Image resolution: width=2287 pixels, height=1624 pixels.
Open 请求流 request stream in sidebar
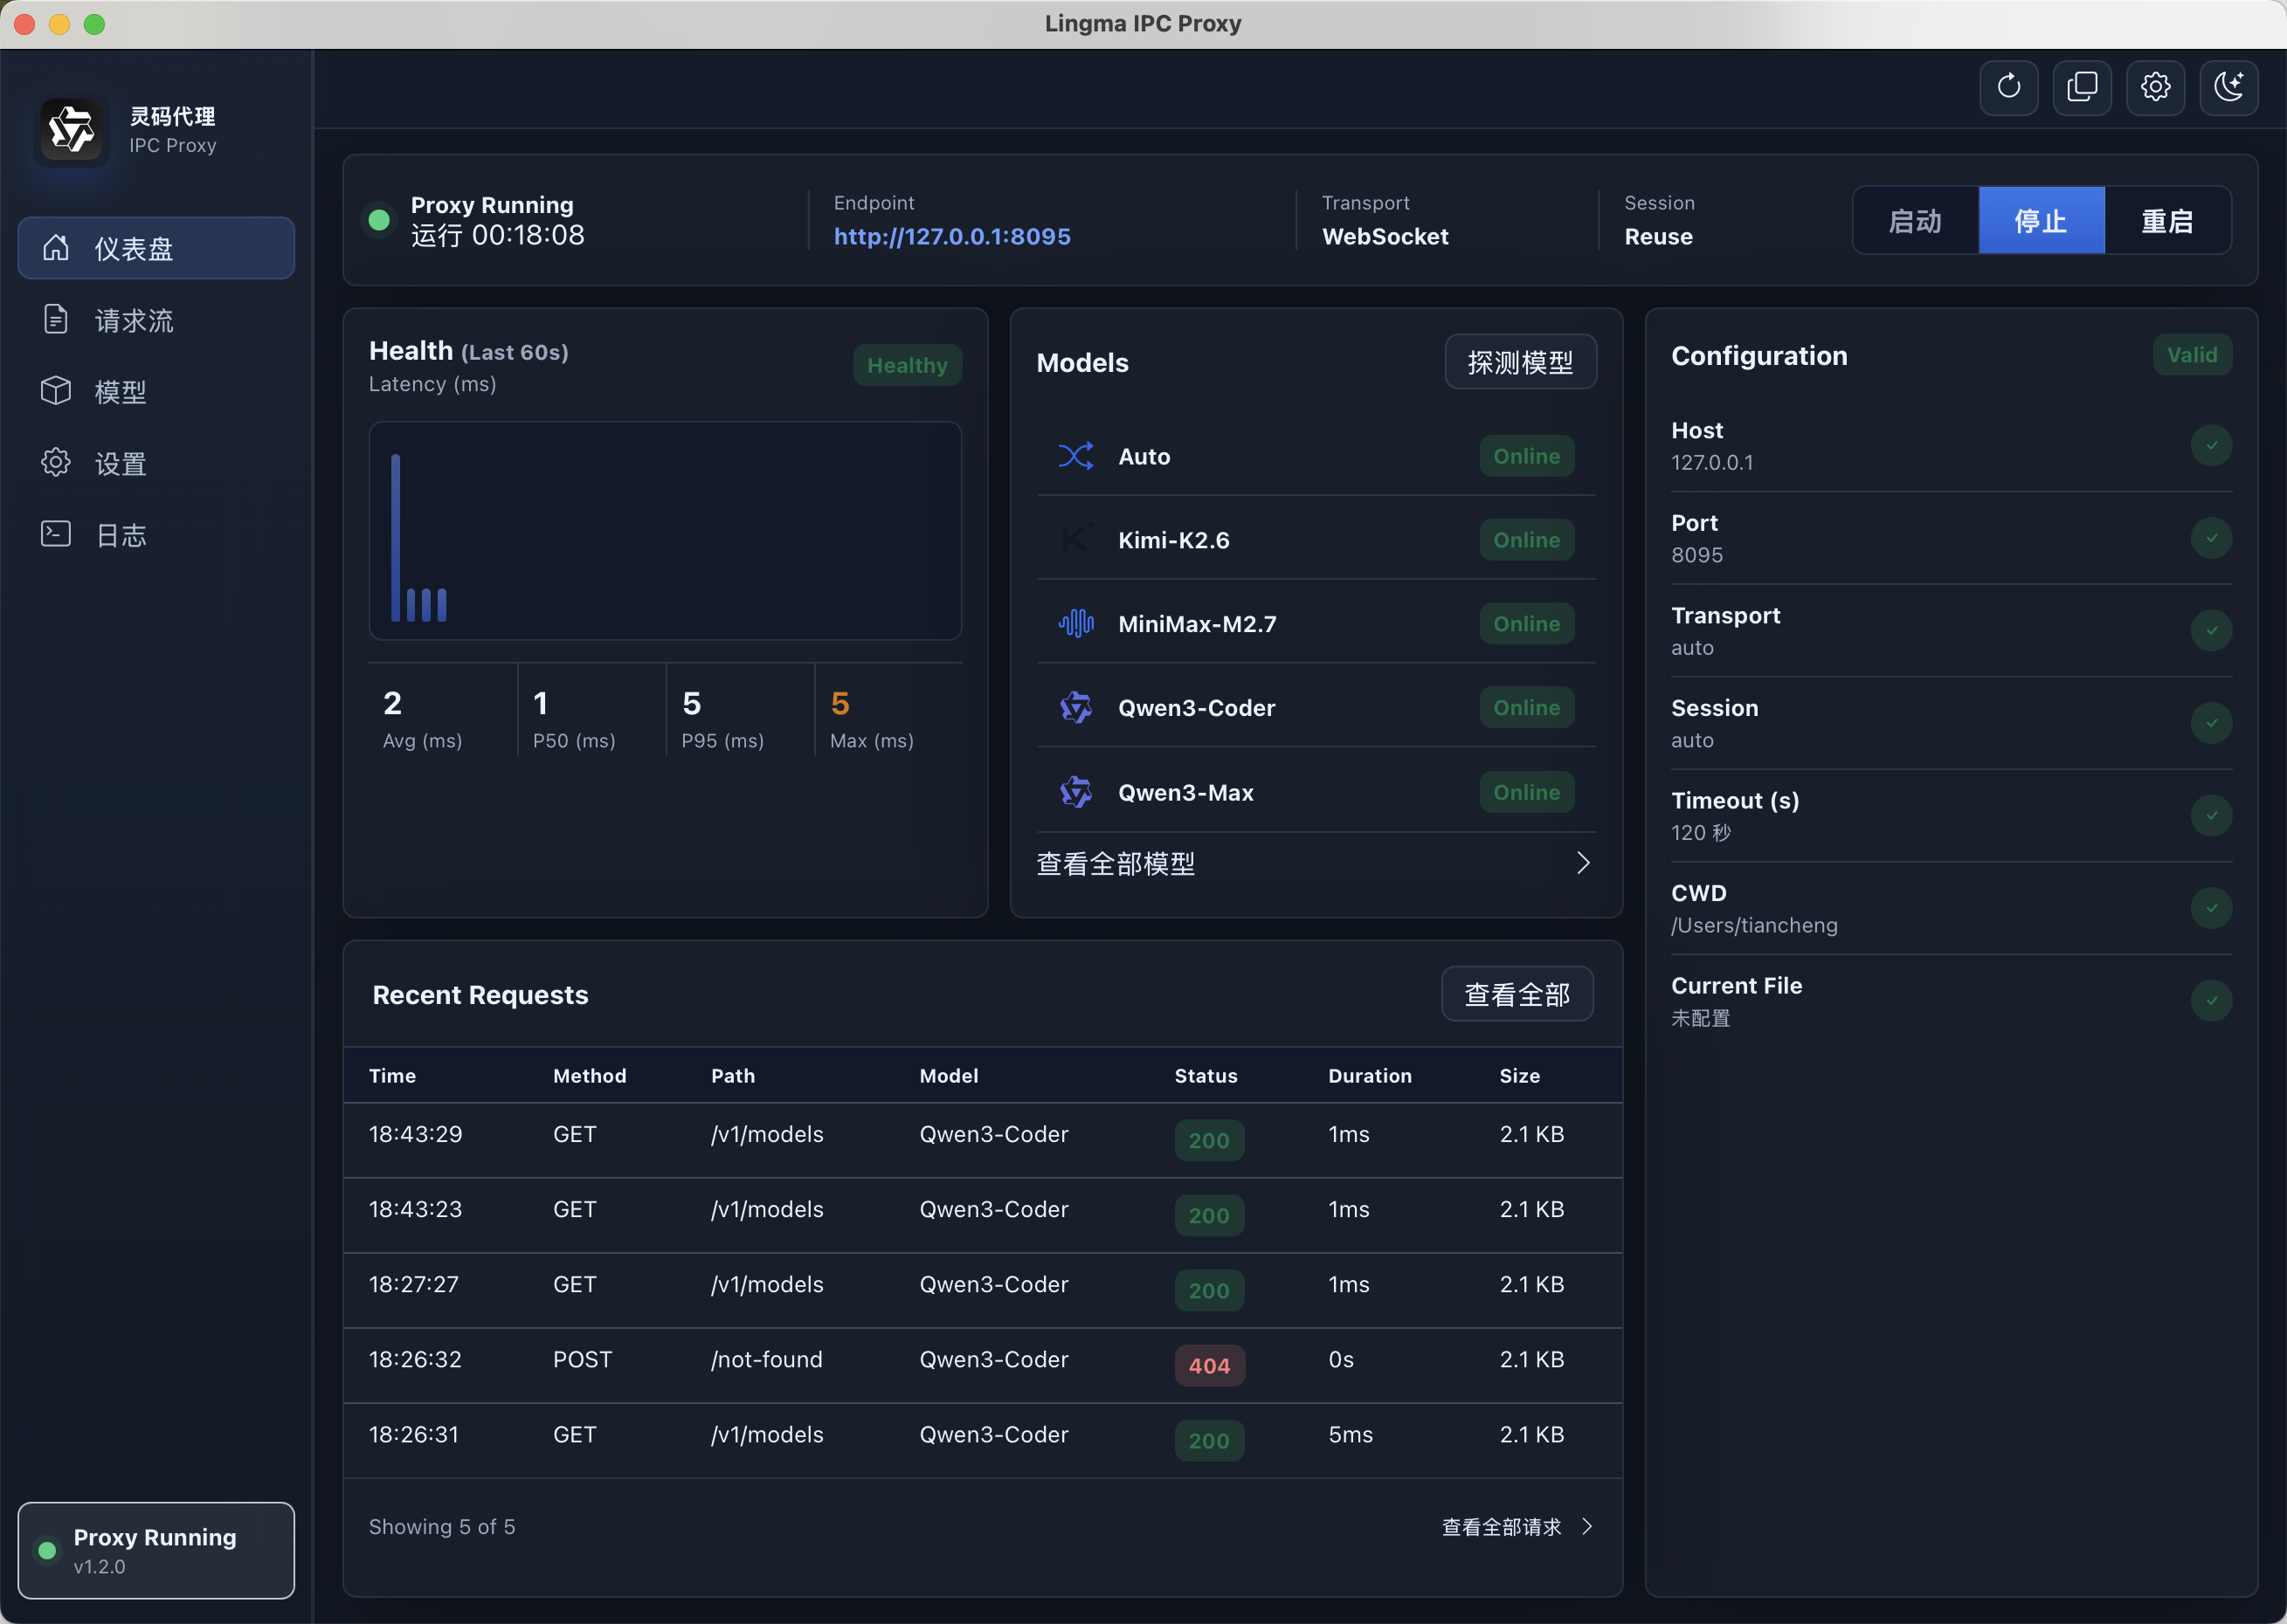(156, 320)
